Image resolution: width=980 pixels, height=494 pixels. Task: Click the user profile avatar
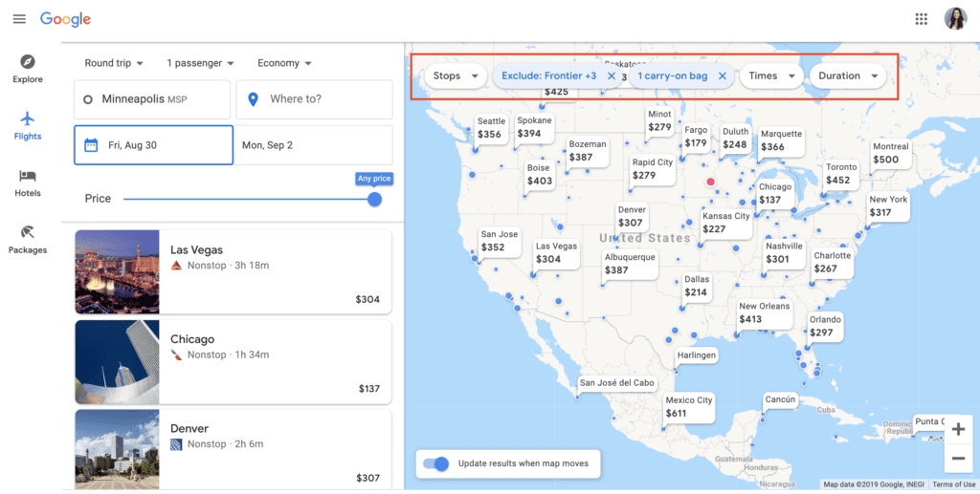[955, 19]
